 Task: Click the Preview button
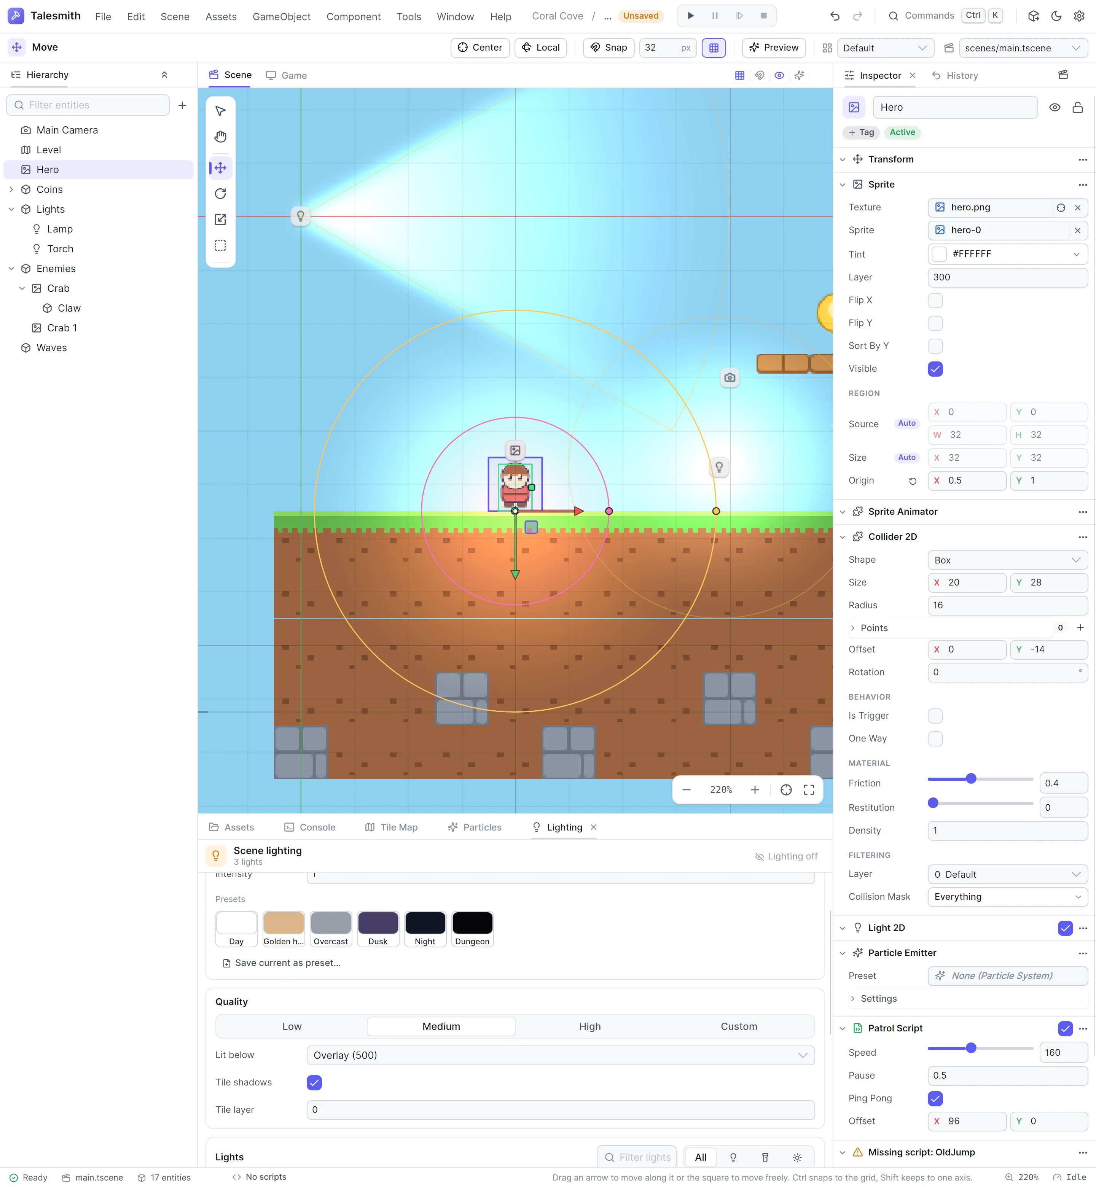click(773, 48)
